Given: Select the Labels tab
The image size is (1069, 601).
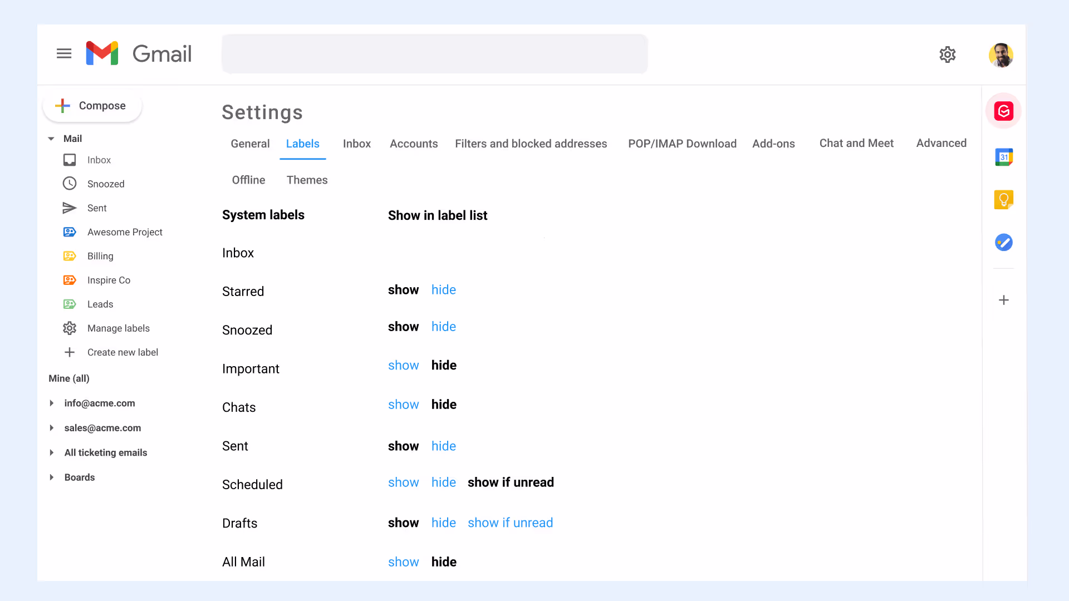Looking at the screenshot, I should 302,144.
